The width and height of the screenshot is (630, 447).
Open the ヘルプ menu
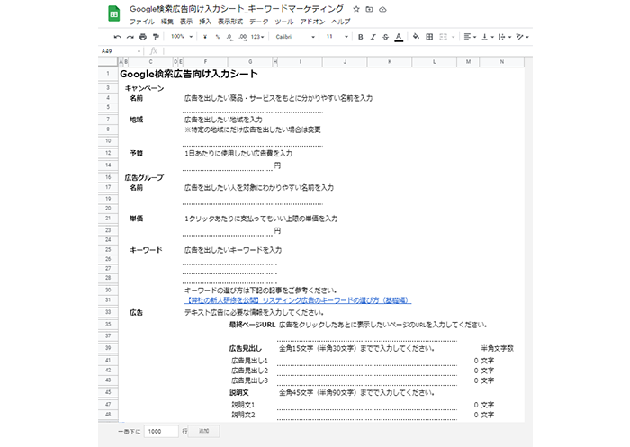pyautogui.click(x=341, y=22)
